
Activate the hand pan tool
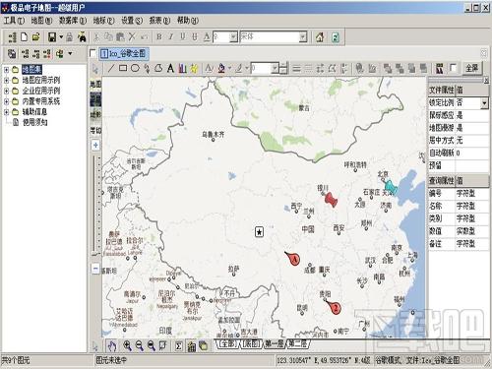click(x=112, y=345)
